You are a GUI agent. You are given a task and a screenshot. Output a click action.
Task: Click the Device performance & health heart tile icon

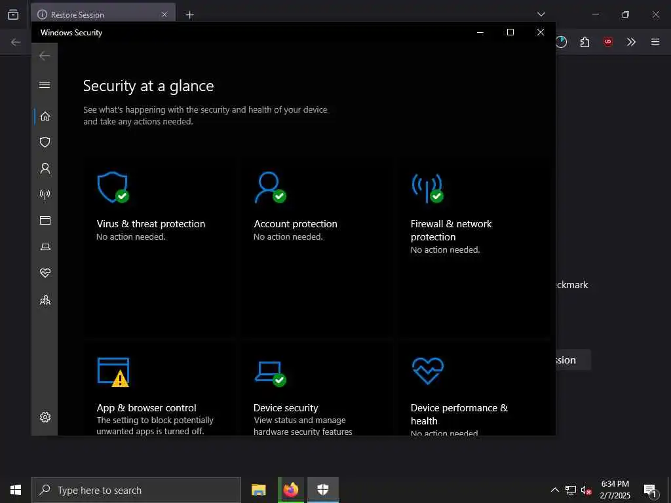pyautogui.click(x=427, y=371)
